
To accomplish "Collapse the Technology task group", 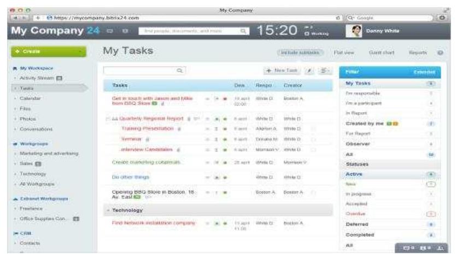I will [107, 210].
